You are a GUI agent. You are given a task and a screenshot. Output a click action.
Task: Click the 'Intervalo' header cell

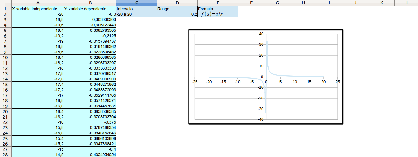[x=137, y=9]
